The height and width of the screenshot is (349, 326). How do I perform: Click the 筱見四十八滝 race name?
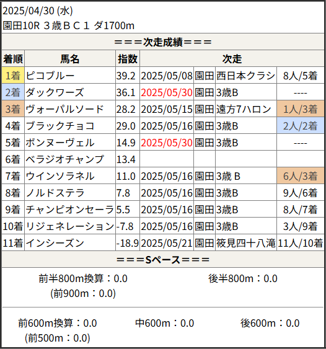coord(245,243)
